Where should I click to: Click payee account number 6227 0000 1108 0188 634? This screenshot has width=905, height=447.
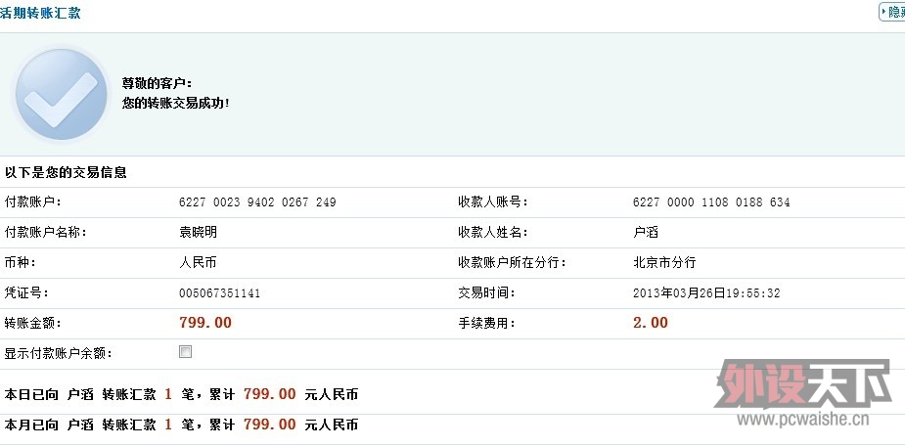point(711,202)
